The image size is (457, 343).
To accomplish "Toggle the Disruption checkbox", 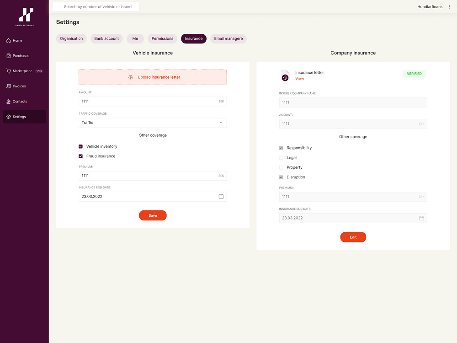I will tap(281, 177).
